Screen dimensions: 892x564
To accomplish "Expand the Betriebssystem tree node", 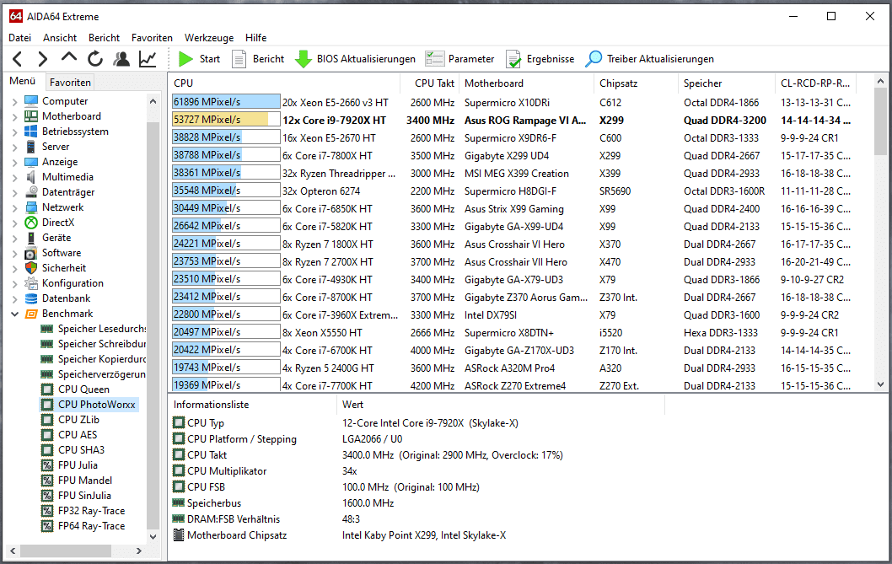I will (15, 132).
